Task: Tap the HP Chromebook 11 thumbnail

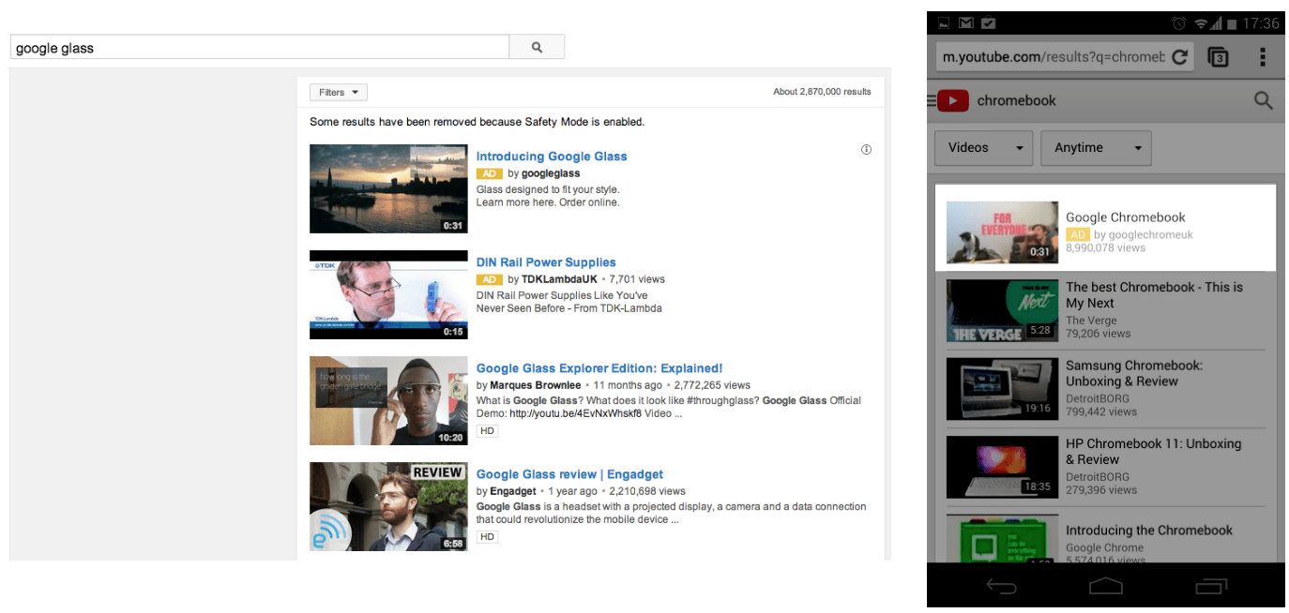Action: (x=1000, y=467)
